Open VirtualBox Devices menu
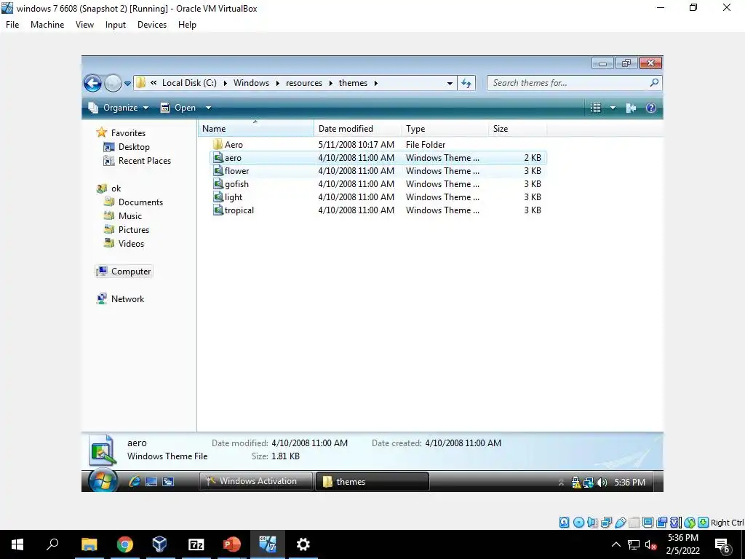 tap(152, 25)
